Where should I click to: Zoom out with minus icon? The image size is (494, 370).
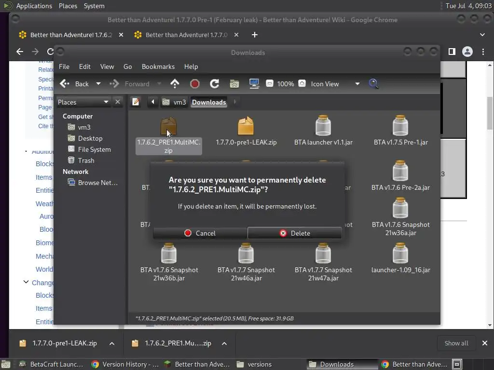click(269, 84)
